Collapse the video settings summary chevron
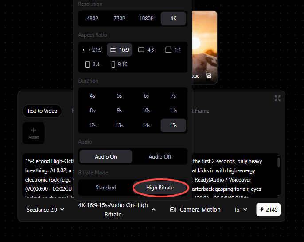This screenshot has width=304, height=242. pos(153,210)
